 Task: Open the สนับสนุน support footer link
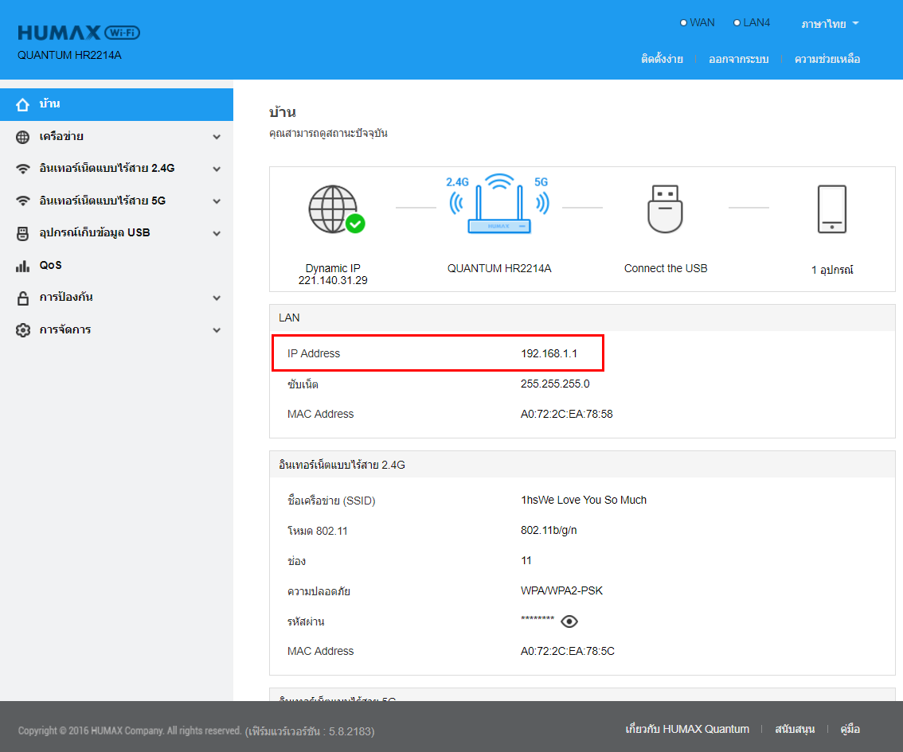(x=795, y=729)
